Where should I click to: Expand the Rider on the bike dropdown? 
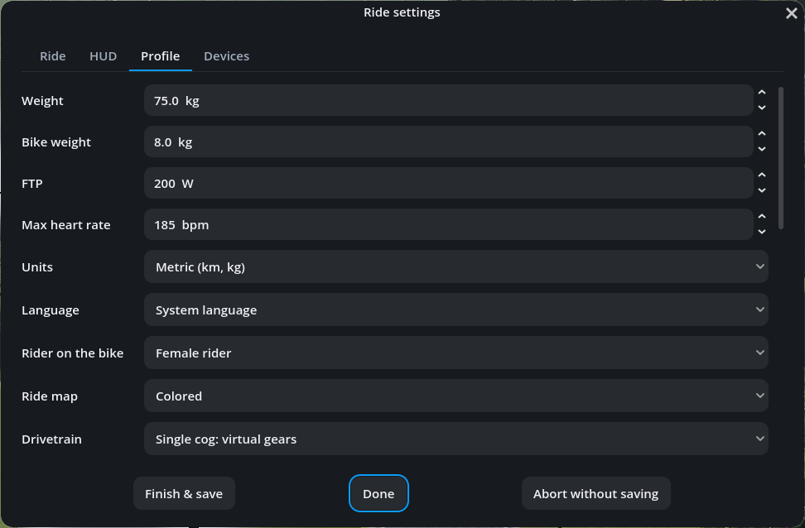pyautogui.click(x=456, y=353)
